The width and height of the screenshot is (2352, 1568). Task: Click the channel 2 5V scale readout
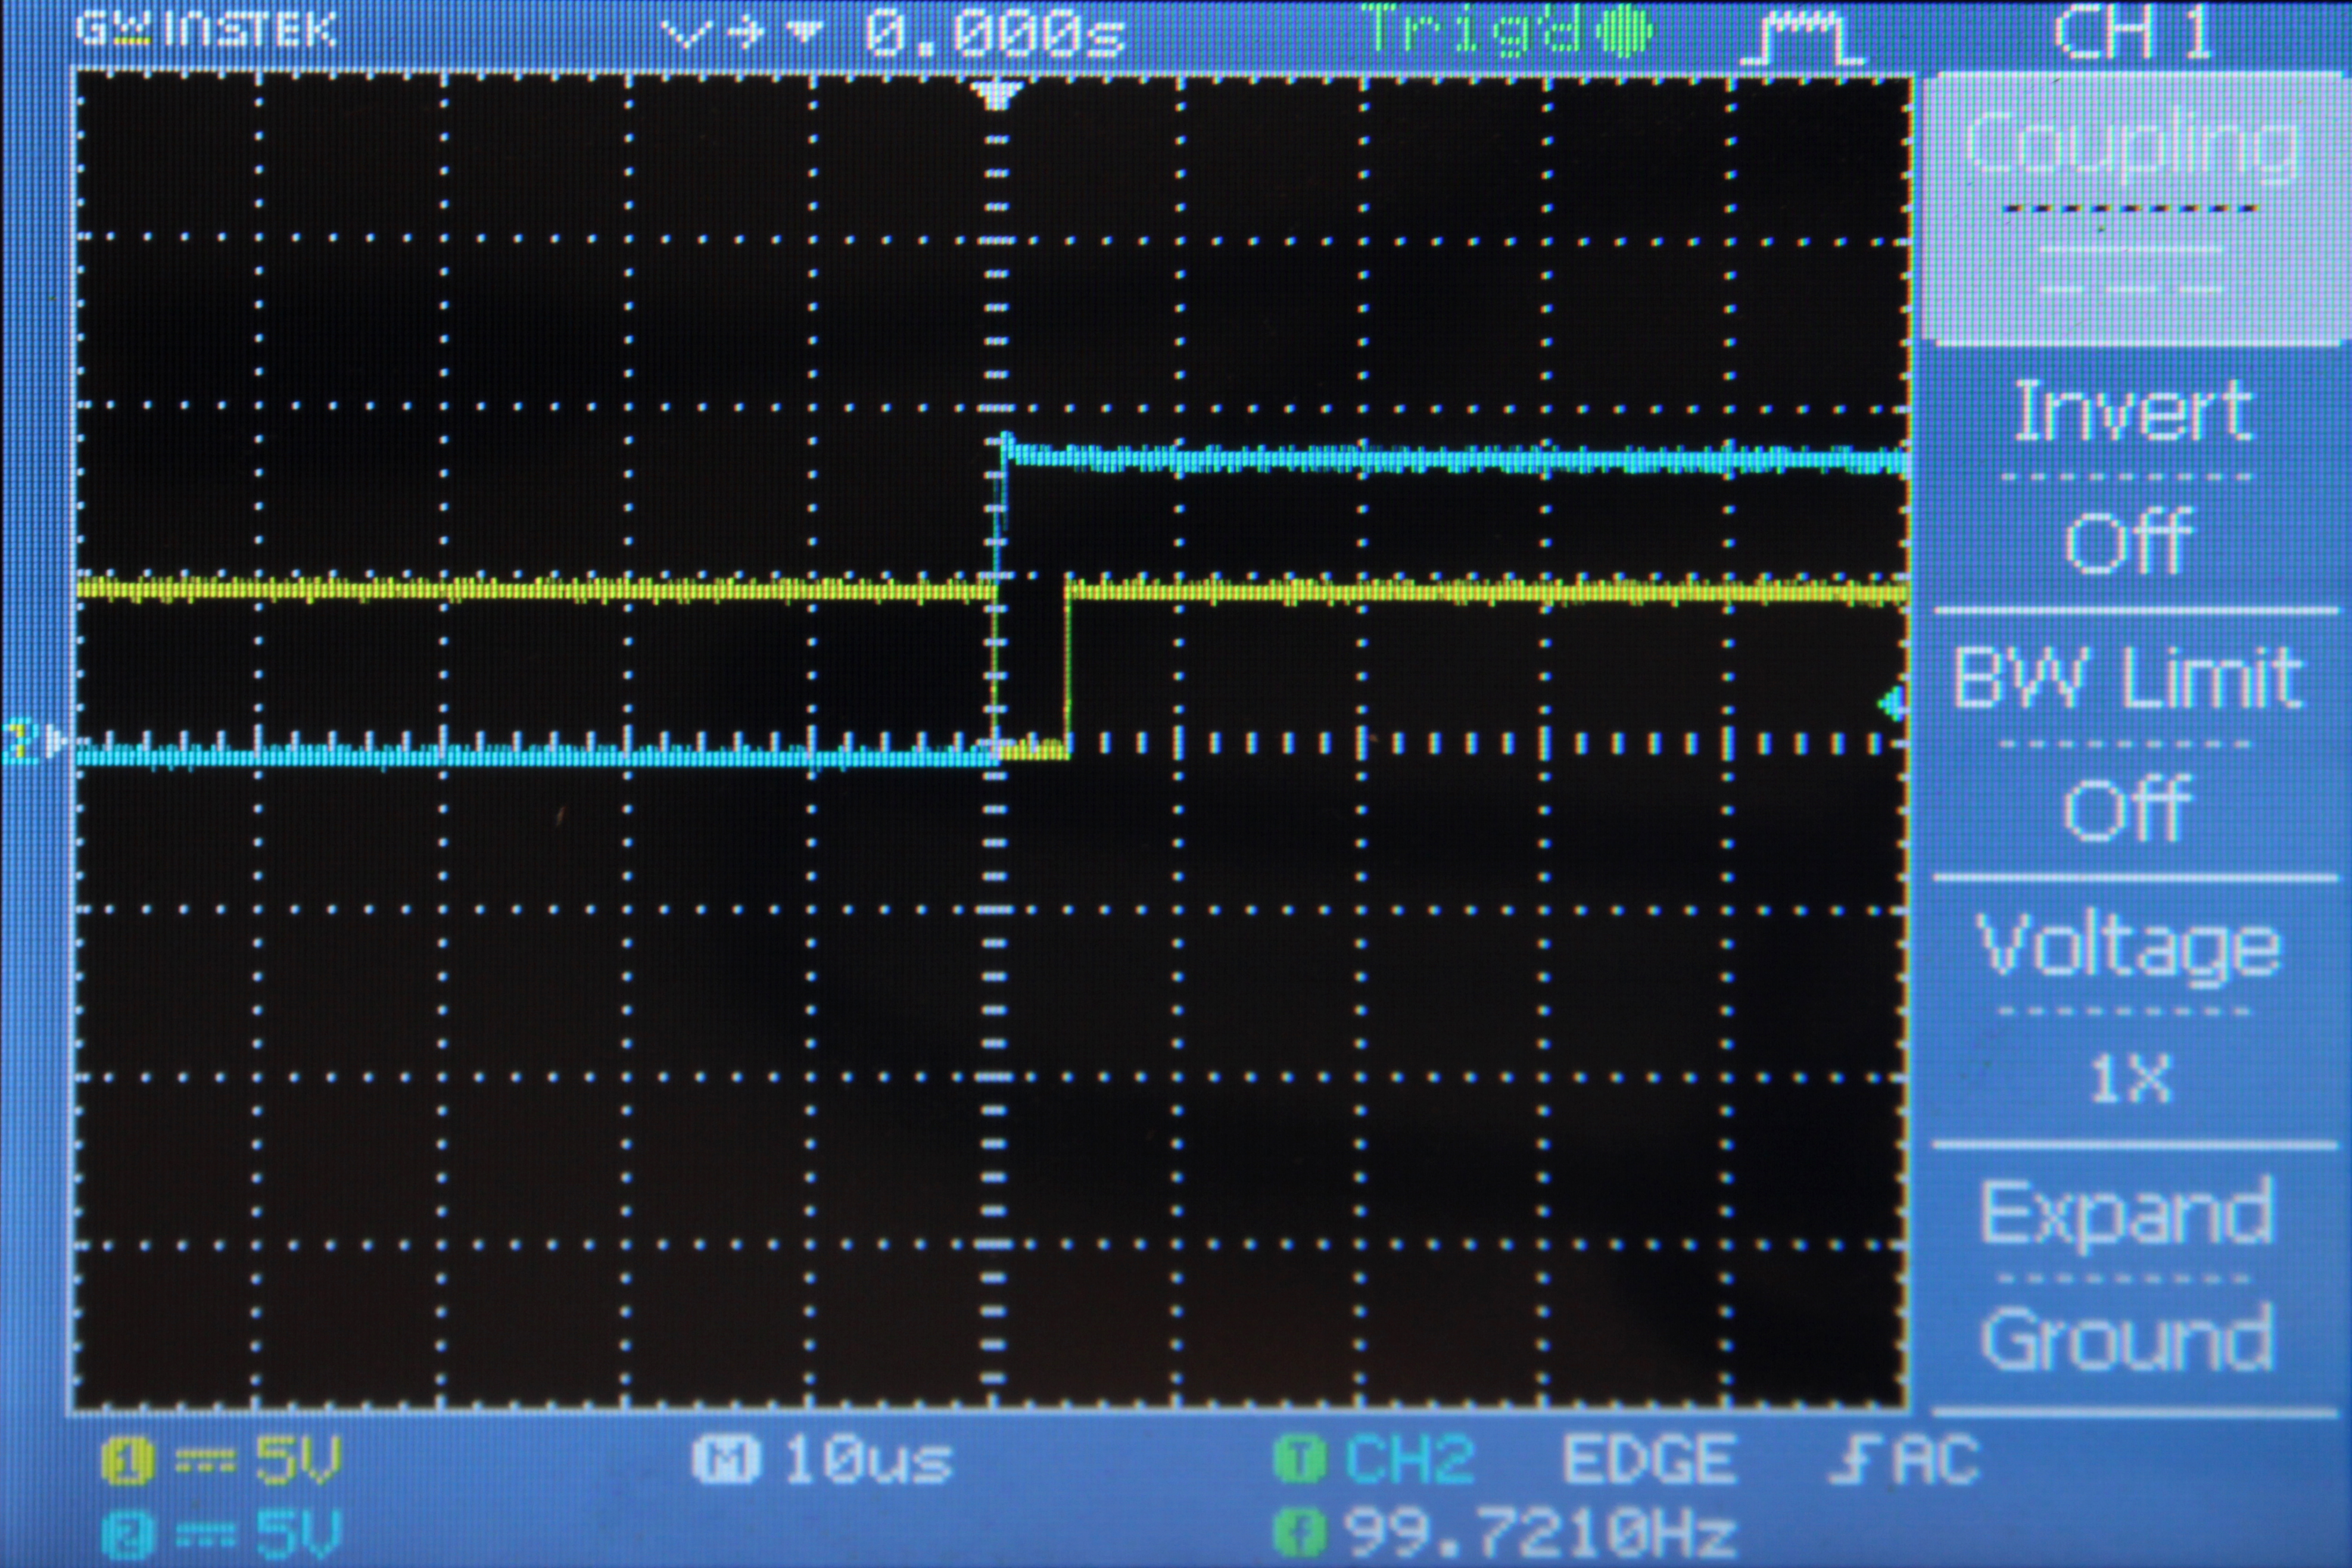[x=298, y=1534]
